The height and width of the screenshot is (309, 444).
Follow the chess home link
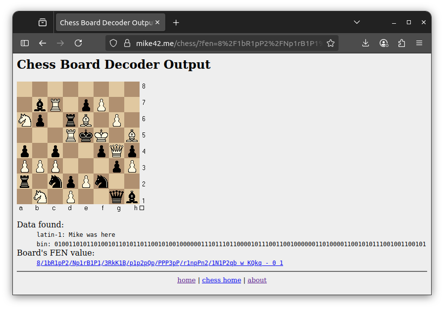(x=221, y=280)
